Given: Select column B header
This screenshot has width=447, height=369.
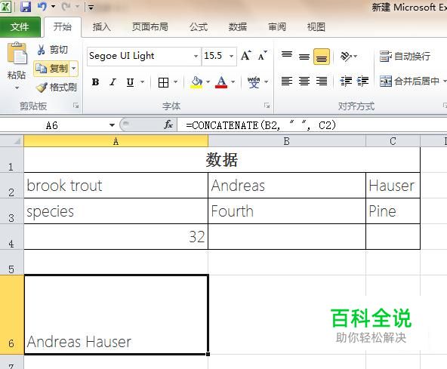Looking at the screenshot, I should coord(287,141).
